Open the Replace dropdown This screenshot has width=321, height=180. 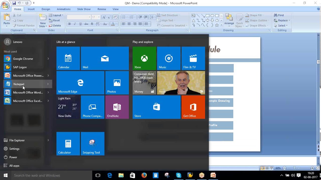tap(282, 20)
